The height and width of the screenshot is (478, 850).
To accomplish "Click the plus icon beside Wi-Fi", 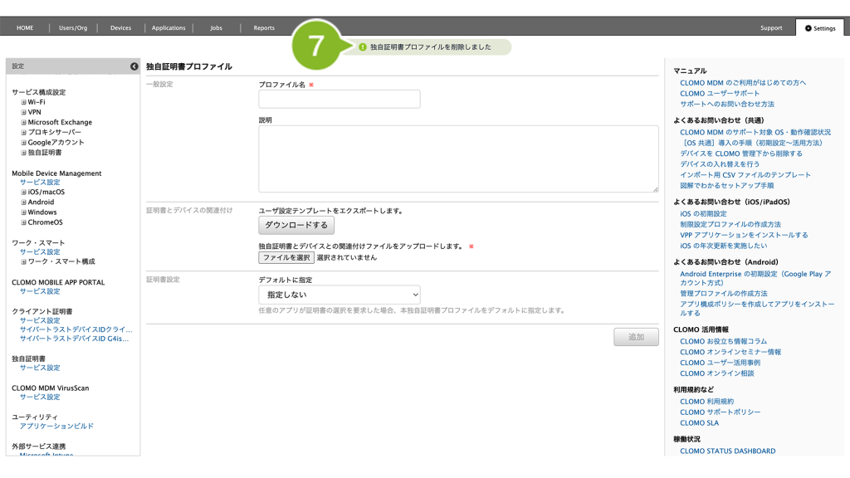I will pyautogui.click(x=24, y=102).
